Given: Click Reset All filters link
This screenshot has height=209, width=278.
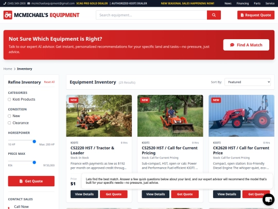Looking at the screenshot, I should point(49,82).
